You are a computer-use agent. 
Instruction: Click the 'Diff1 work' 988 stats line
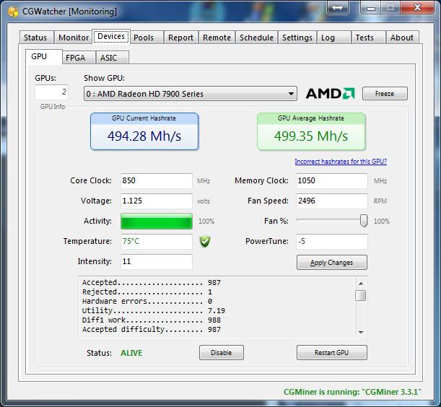click(x=152, y=320)
